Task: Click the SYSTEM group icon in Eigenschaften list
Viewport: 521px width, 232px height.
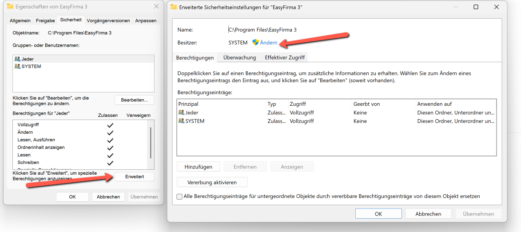Action: (17, 66)
